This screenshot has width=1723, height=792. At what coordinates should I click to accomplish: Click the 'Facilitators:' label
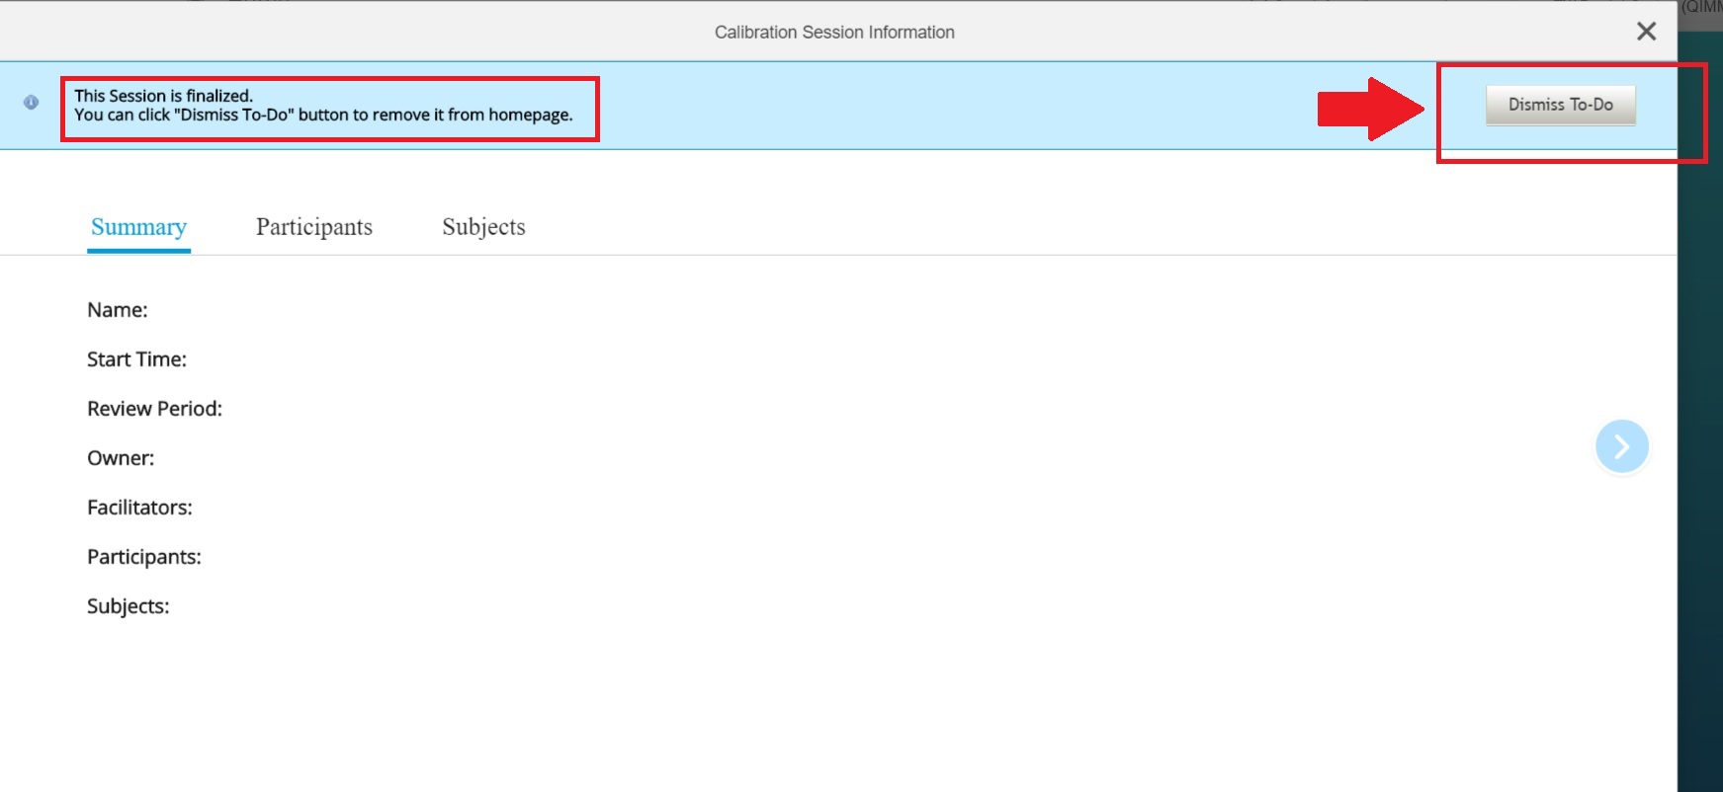(x=139, y=508)
